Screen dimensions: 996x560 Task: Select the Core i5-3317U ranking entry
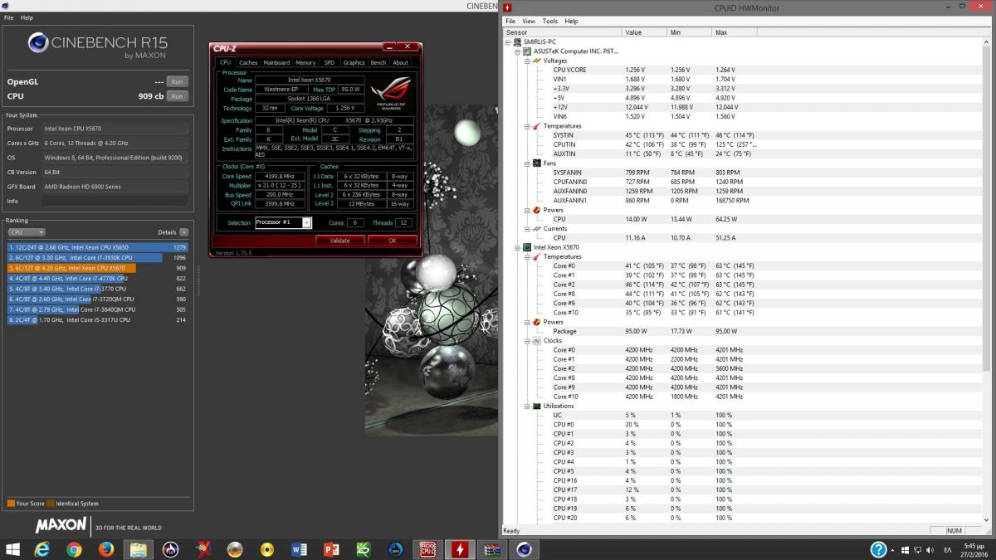point(98,319)
